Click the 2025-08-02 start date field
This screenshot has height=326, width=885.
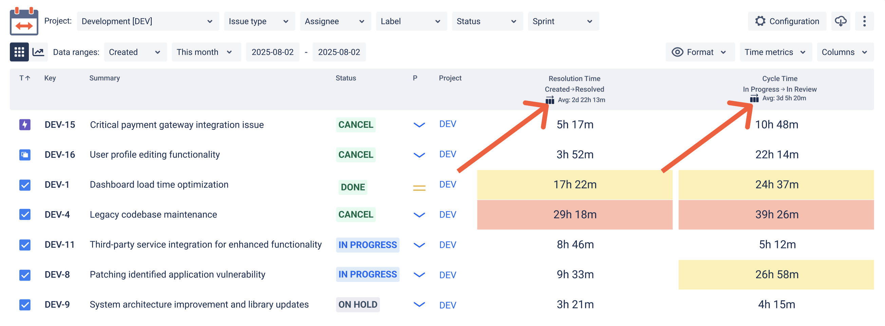tap(272, 52)
